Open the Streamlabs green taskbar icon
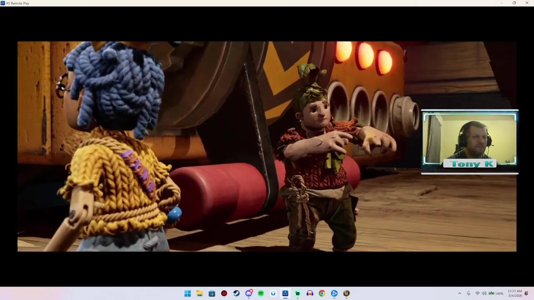Image resolution: width=534 pixels, height=300 pixels. pos(297,293)
